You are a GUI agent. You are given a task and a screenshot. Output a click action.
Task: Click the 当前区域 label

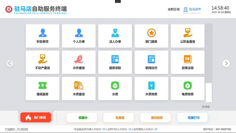(x=174, y=9)
